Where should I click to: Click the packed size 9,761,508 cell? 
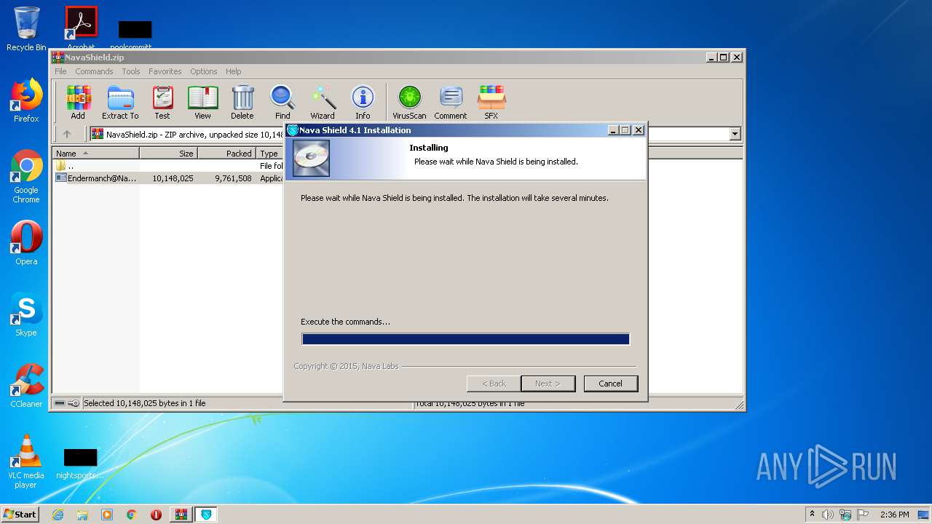point(233,178)
